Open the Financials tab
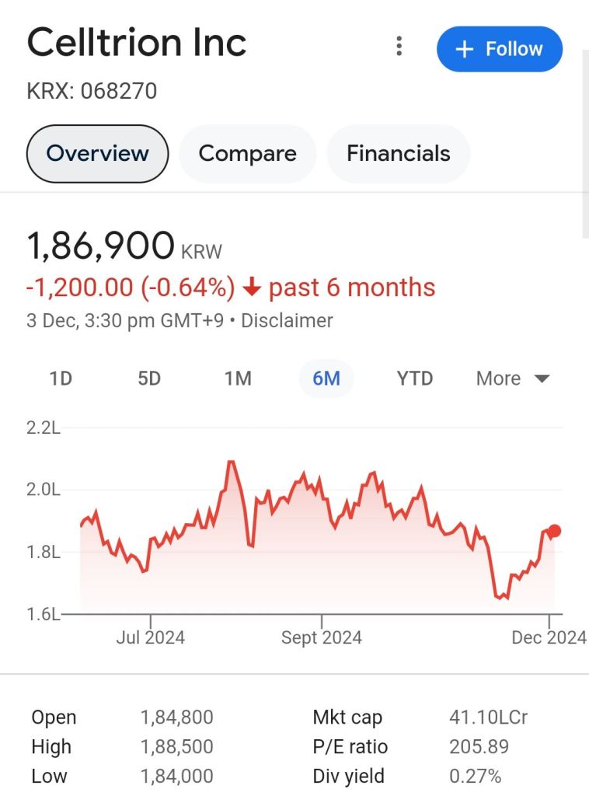The width and height of the screenshot is (589, 796). click(398, 153)
